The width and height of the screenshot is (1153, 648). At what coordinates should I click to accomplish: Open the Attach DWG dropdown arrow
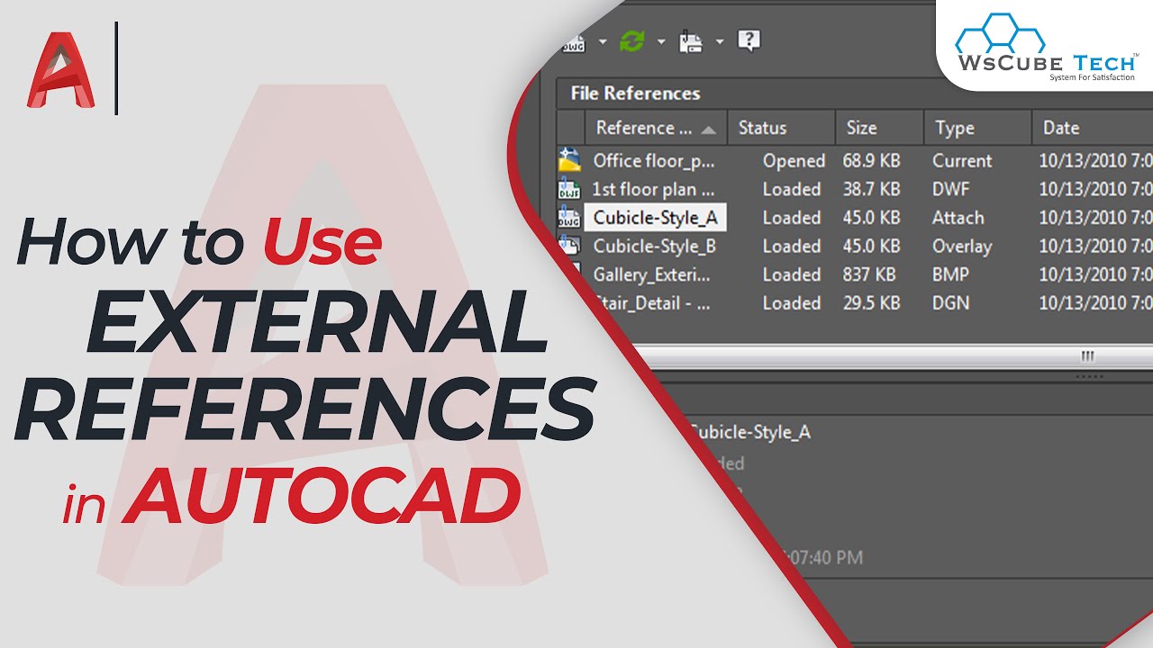tap(602, 41)
